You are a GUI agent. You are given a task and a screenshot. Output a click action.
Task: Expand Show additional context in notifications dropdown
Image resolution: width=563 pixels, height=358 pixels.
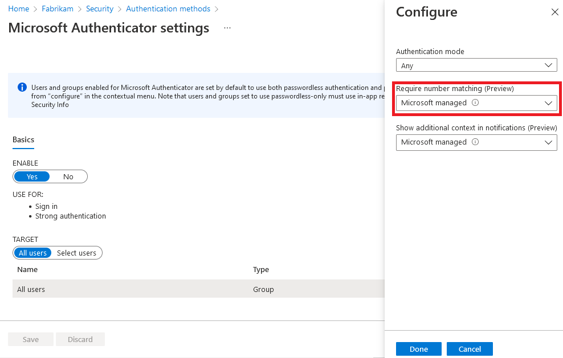(476, 142)
